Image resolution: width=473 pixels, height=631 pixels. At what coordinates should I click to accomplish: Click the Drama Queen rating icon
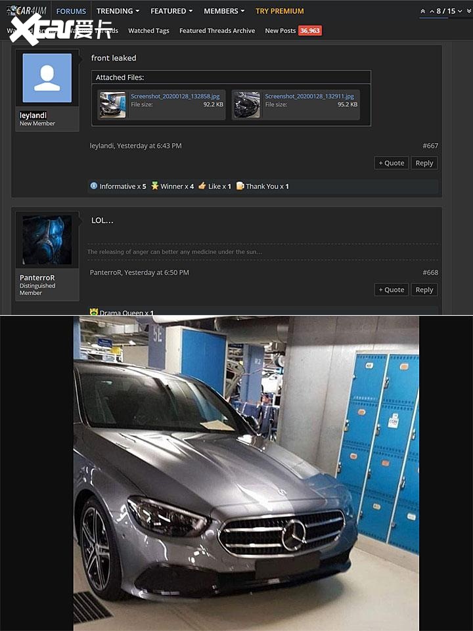coord(94,313)
